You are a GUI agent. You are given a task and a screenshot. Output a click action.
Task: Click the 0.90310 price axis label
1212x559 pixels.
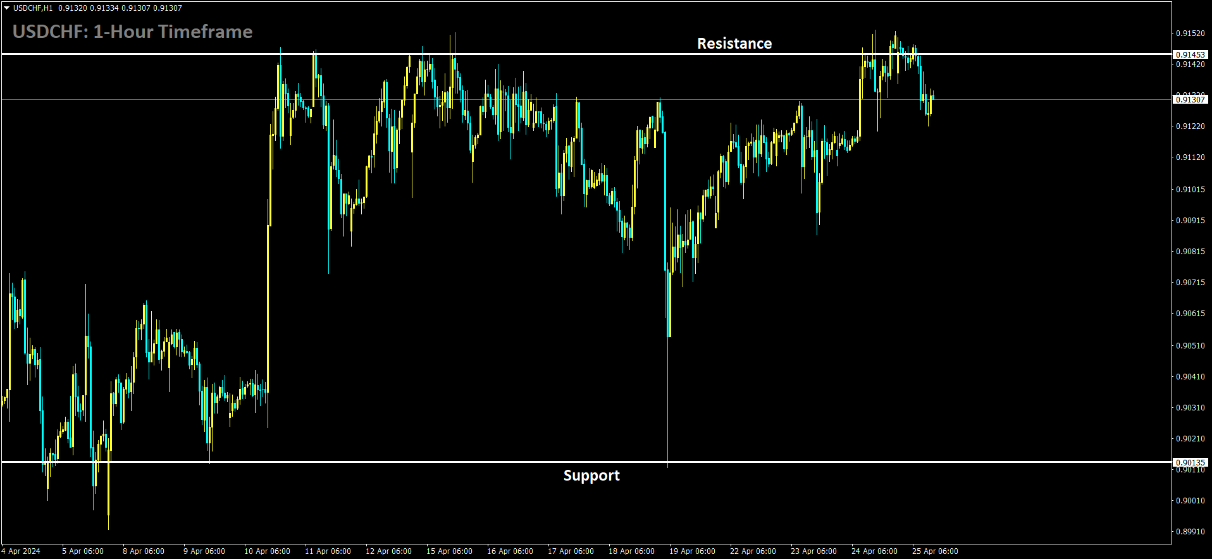click(x=1190, y=408)
